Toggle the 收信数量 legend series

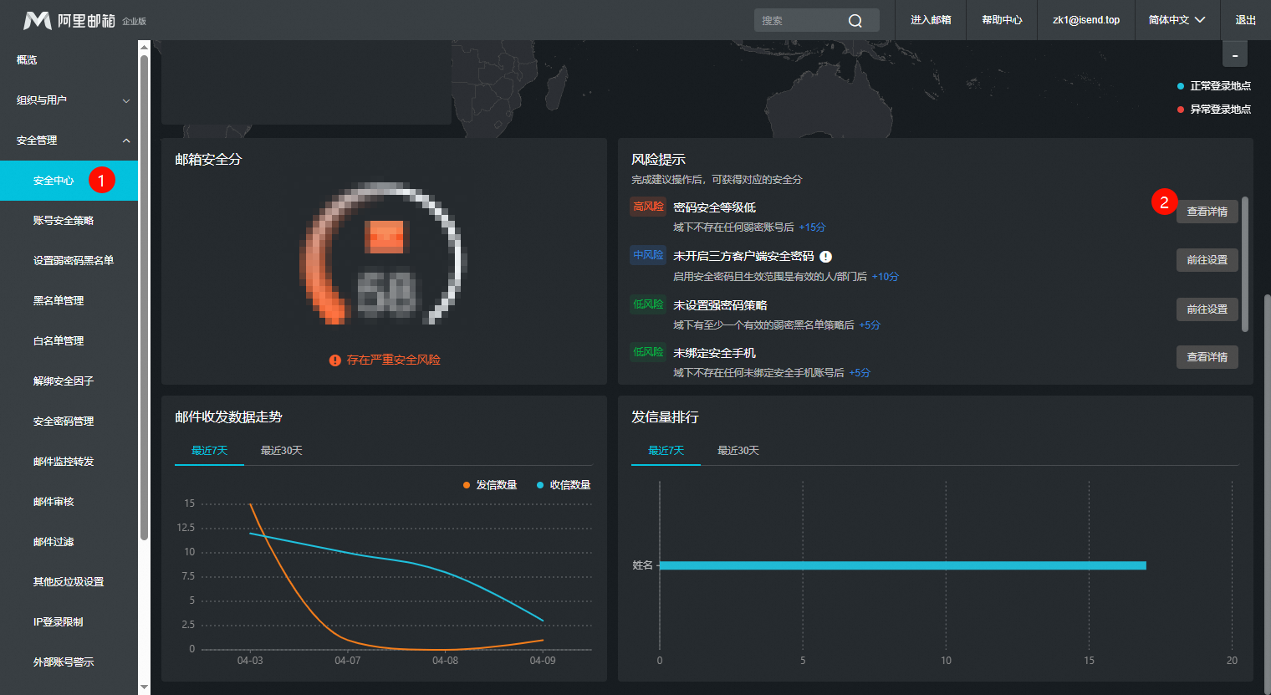coord(564,485)
